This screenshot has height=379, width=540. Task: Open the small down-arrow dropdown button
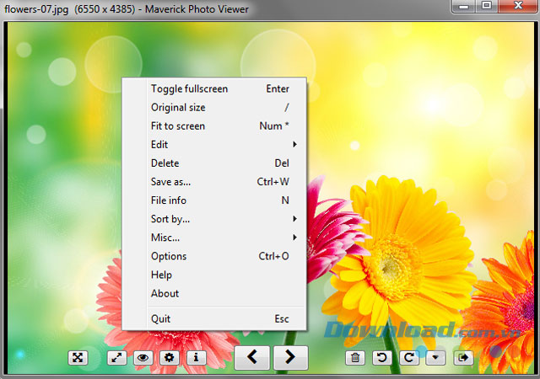[435, 358]
